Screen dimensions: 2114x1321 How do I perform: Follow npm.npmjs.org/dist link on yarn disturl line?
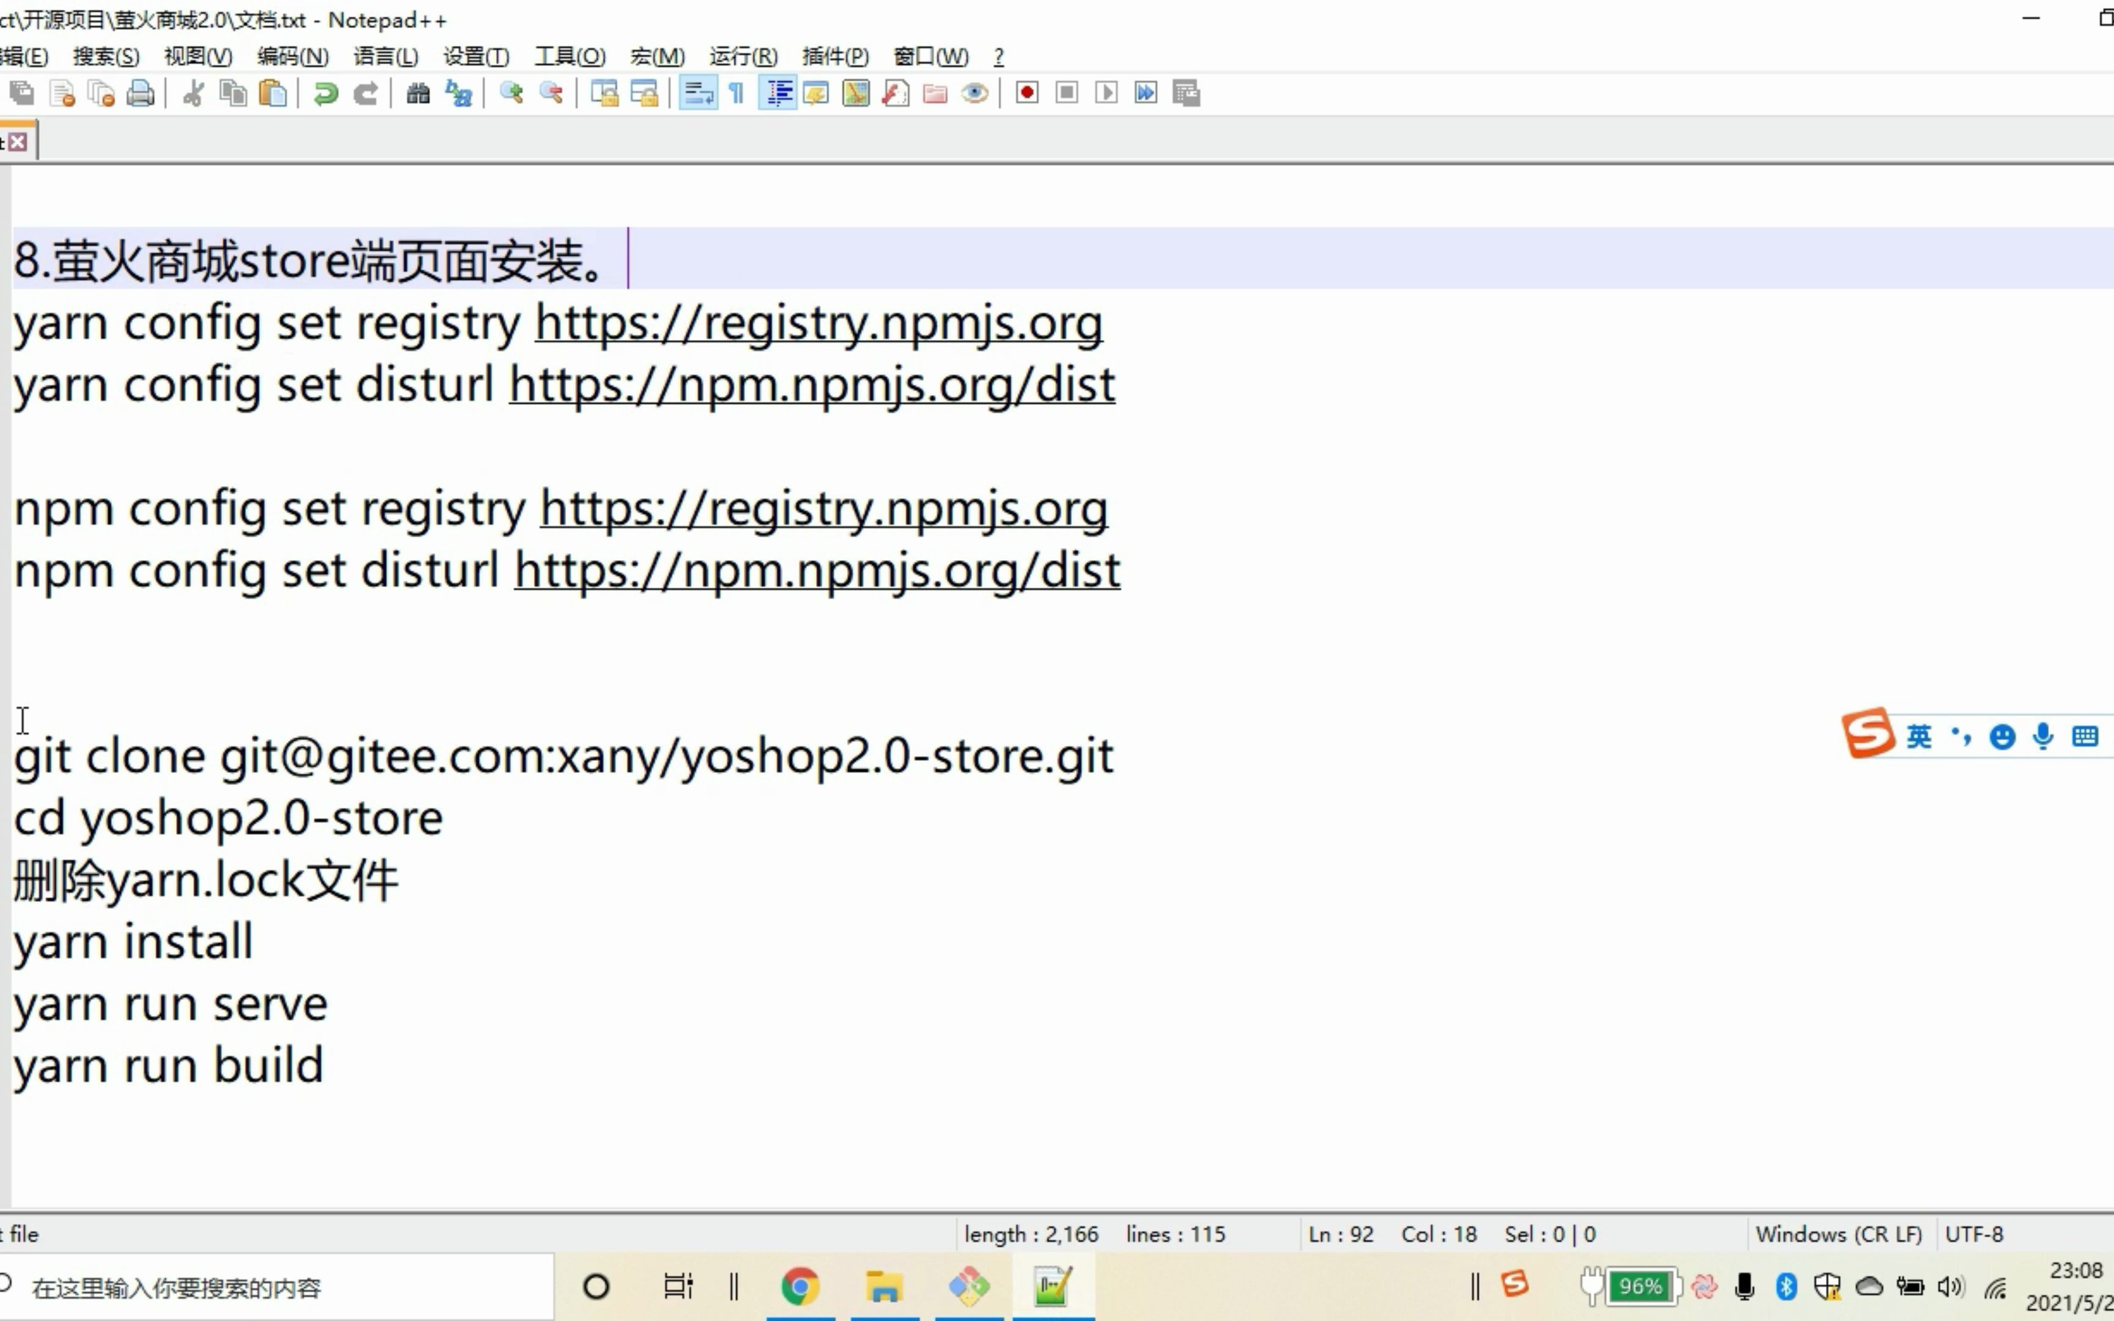[812, 386]
